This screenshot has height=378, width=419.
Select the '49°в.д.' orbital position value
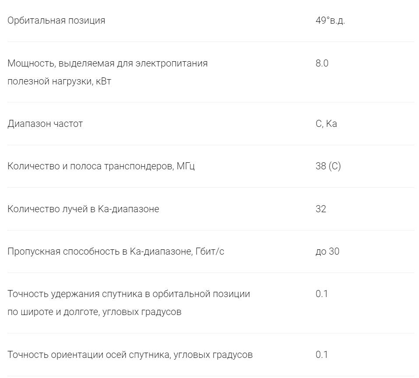point(330,21)
